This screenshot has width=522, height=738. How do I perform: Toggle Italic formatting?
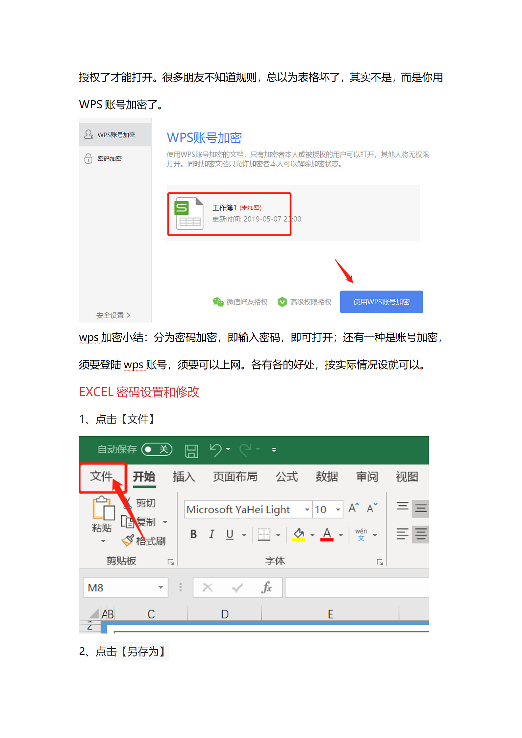tap(212, 535)
